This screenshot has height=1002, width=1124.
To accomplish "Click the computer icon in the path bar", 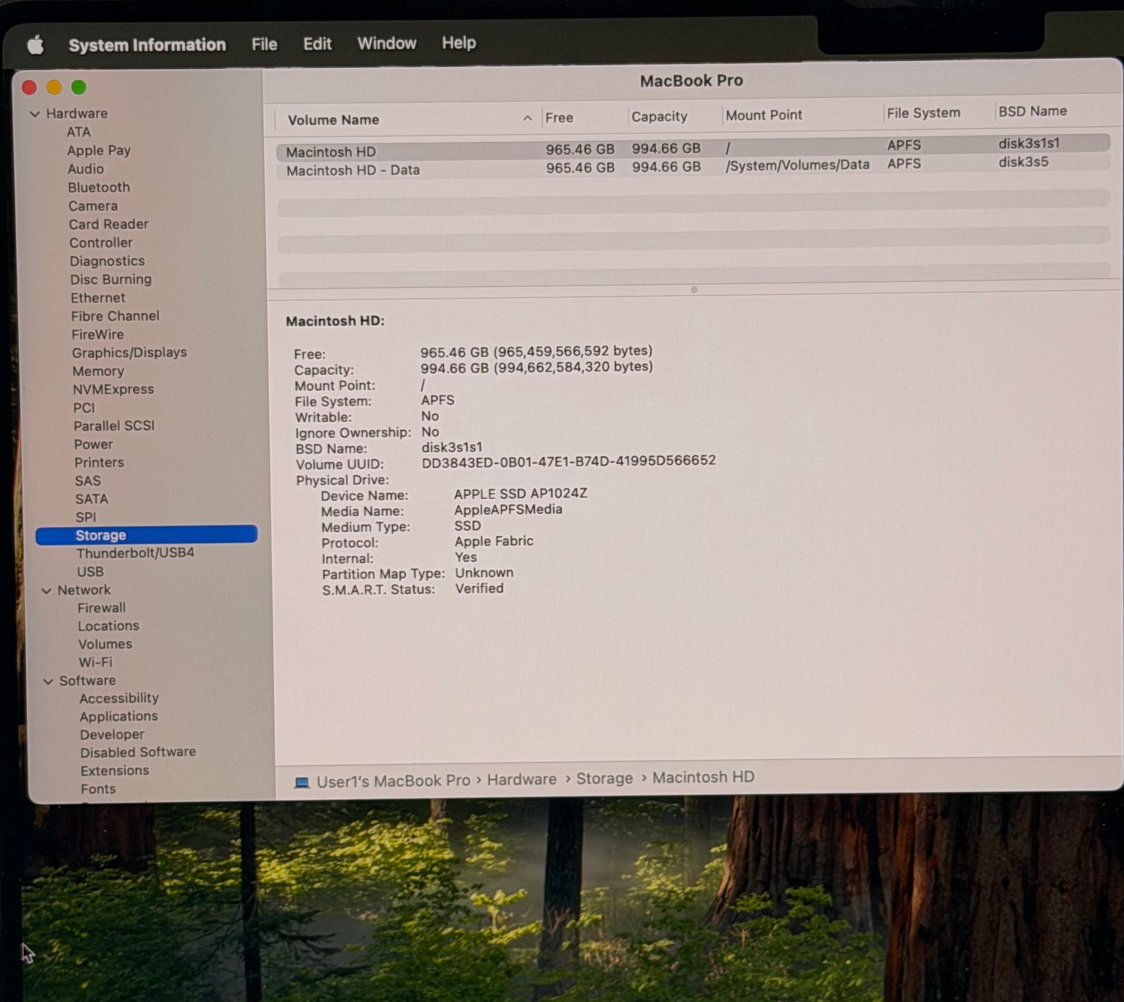I will tap(302, 782).
